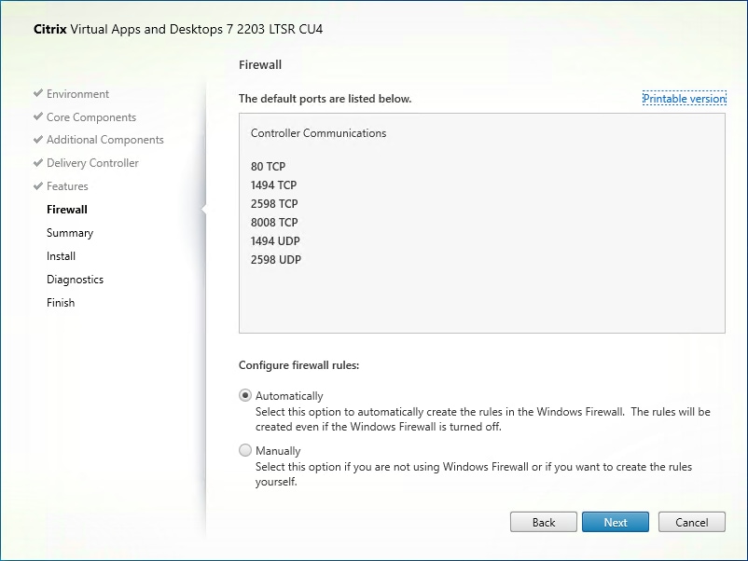Enable the Automatically firewall rules option

[244, 395]
